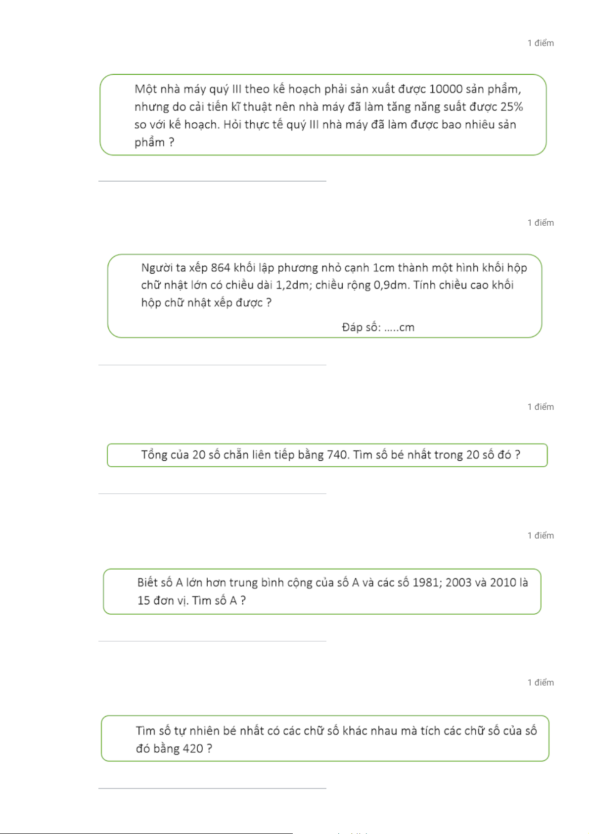Click the '1 điểm' label above the factory question
Viewport: 589px width, 834px height.
coord(541,43)
